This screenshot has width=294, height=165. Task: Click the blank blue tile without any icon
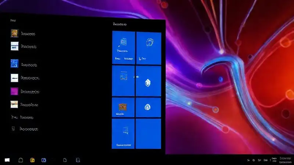click(x=148, y=134)
